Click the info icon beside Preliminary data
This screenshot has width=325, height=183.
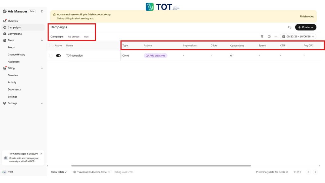pos(287,172)
